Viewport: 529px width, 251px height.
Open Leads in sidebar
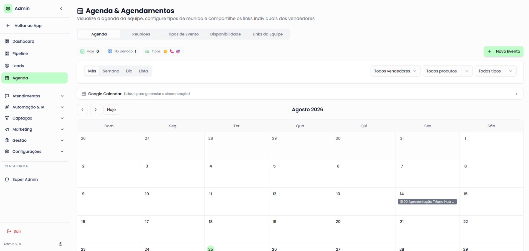[x=35, y=66]
